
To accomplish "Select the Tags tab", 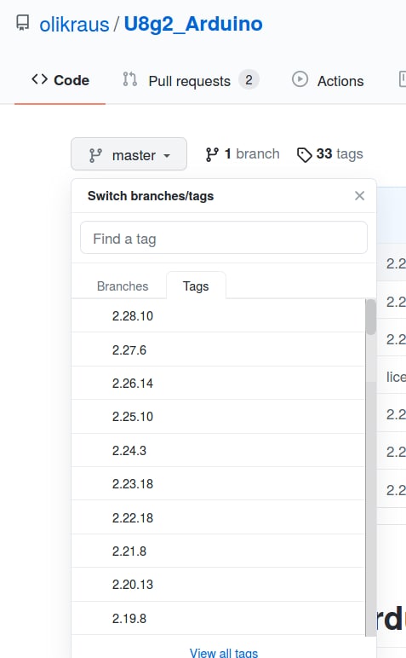I will click(x=196, y=286).
